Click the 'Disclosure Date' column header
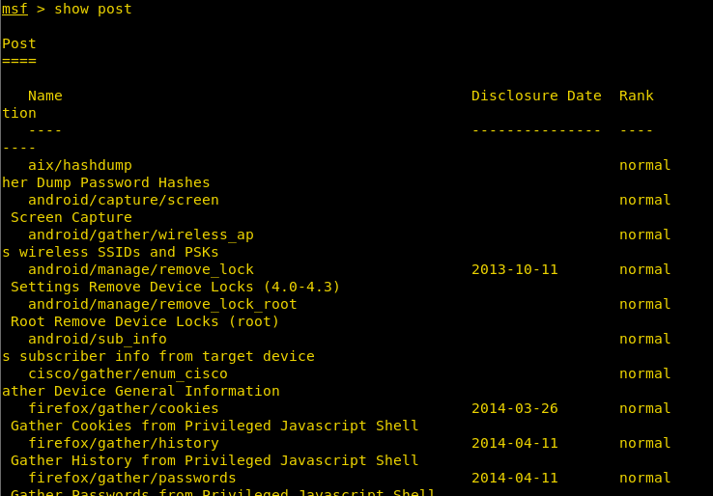This screenshot has width=713, height=496. tap(536, 96)
